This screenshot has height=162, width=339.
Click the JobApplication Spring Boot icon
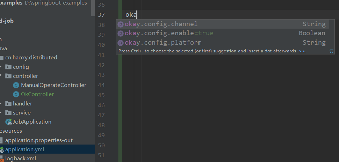coord(8,122)
